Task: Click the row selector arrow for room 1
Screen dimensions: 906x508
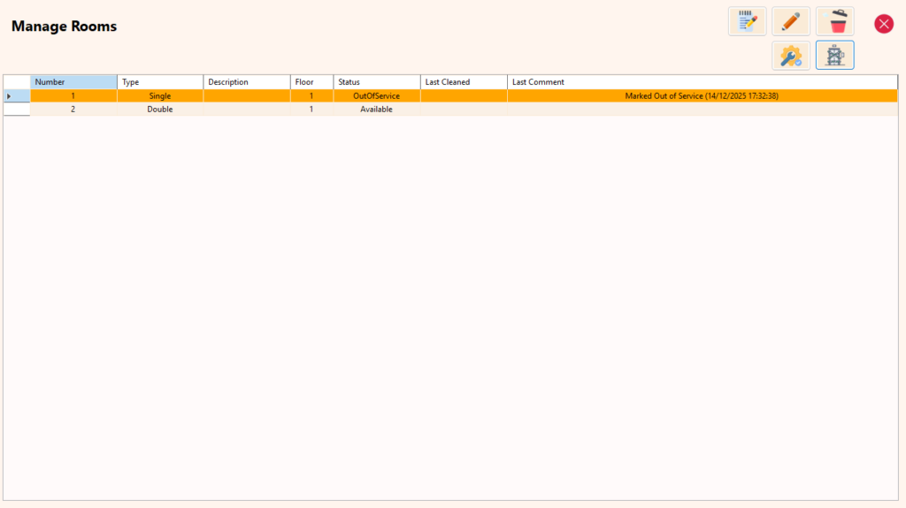Action: coord(16,95)
